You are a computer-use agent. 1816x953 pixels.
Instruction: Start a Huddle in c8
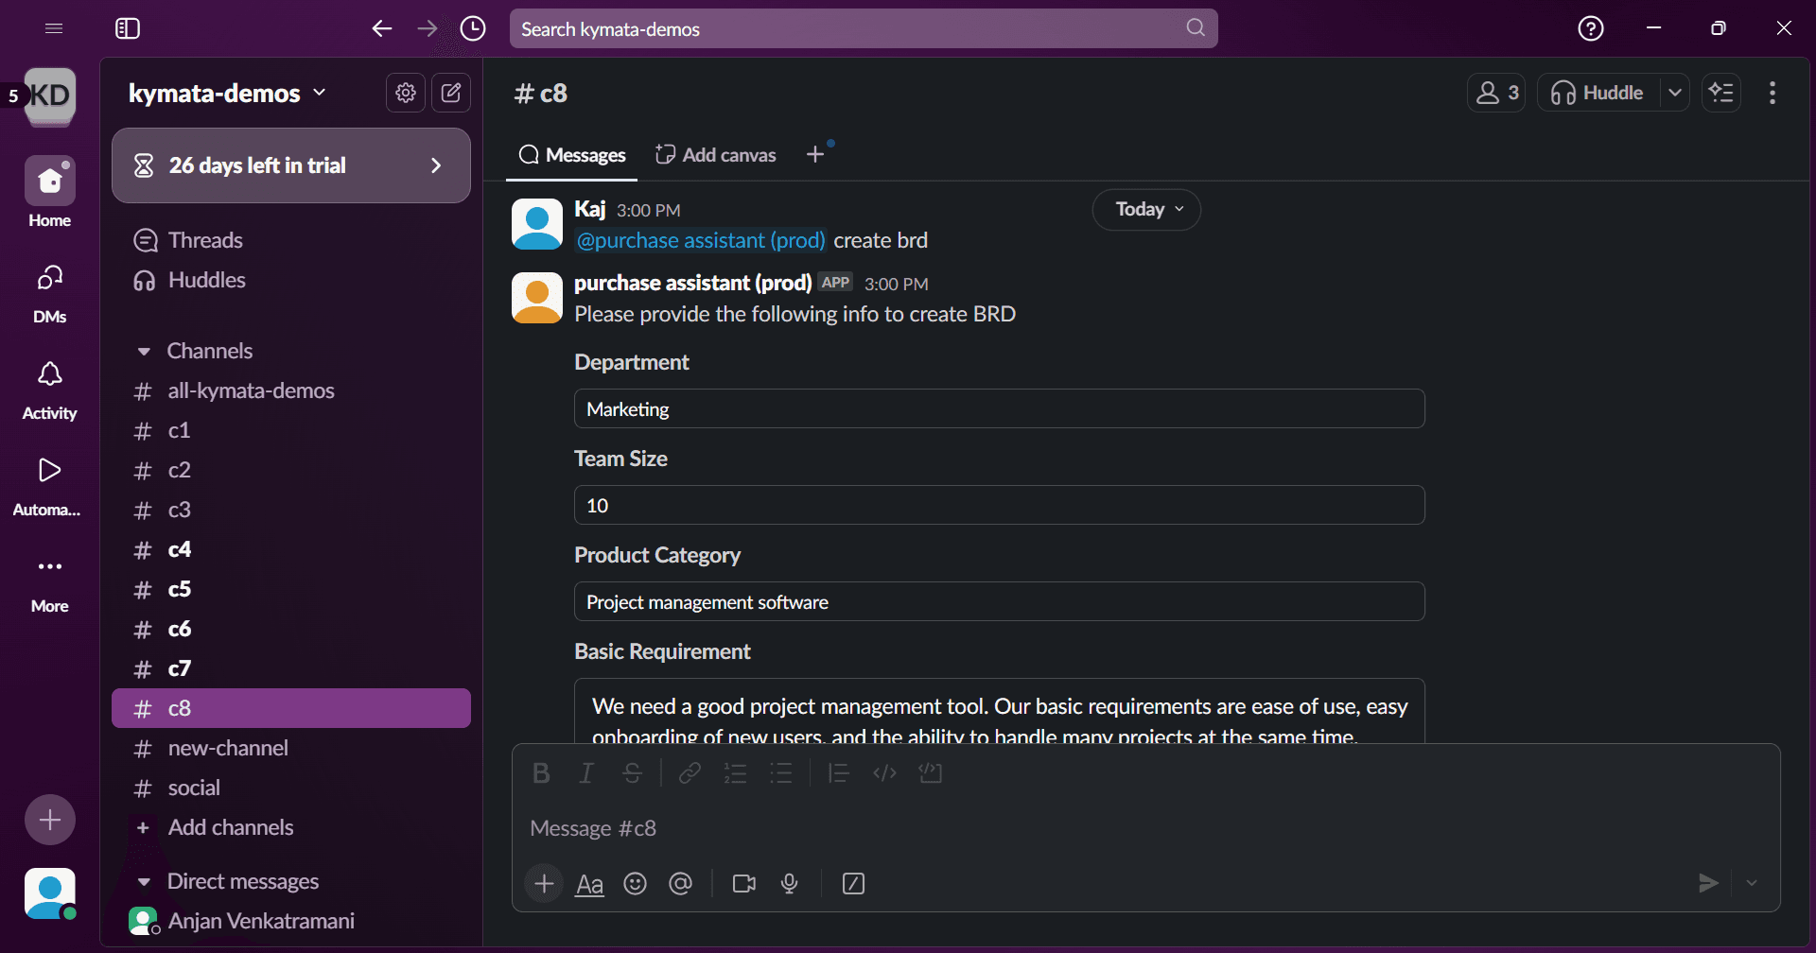click(1599, 93)
